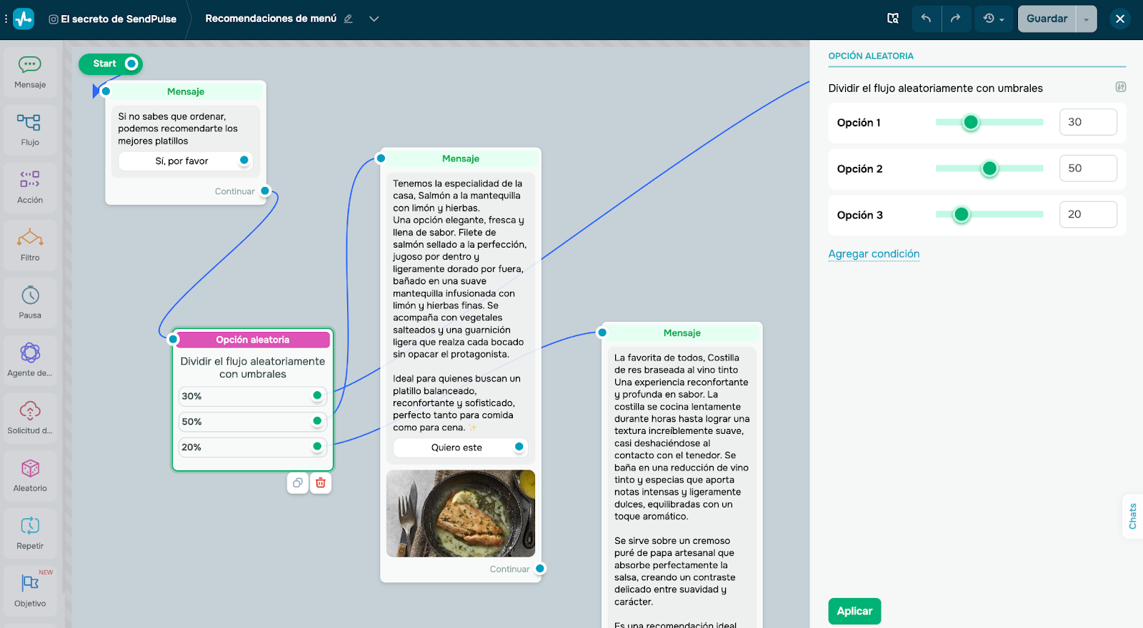The width and height of the screenshot is (1143, 628).
Task: Focus the Opción 1 value field
Action: (x=1088, y=122)
